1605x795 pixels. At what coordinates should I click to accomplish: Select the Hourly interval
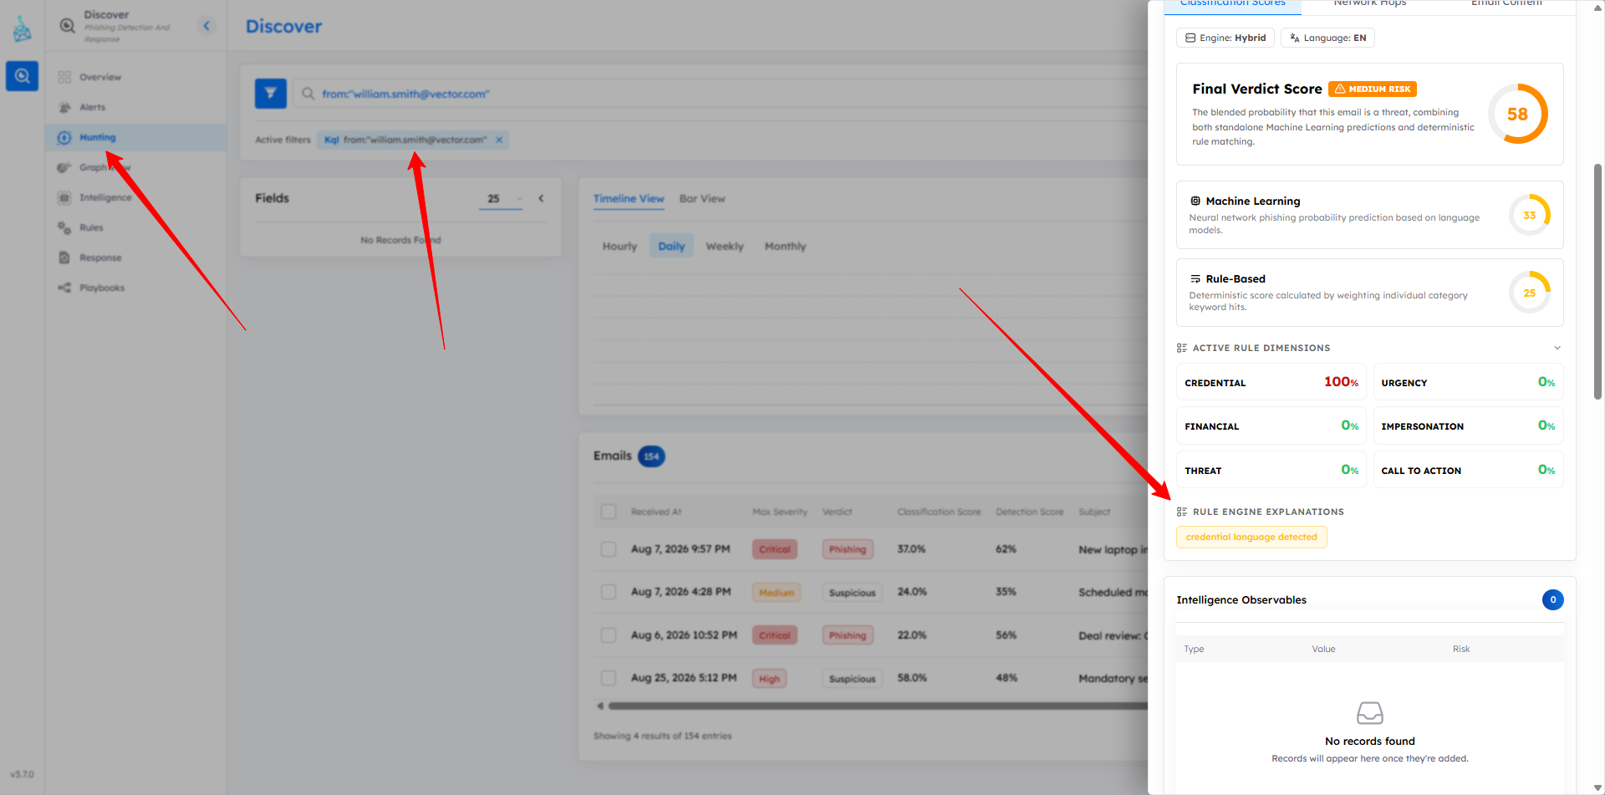pyautogui.click(x=619, y=247)
